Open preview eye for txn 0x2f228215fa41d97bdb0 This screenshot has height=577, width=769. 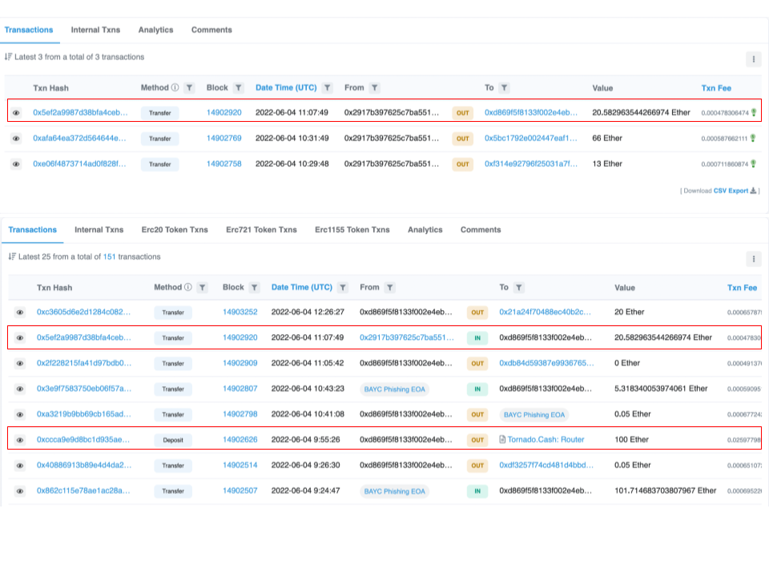point(19,363)
